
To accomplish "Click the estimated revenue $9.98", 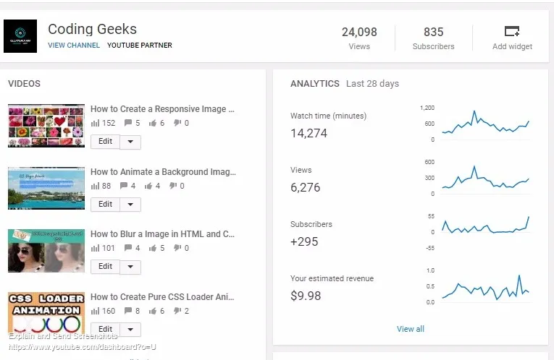I will click(x=306, y=296).
